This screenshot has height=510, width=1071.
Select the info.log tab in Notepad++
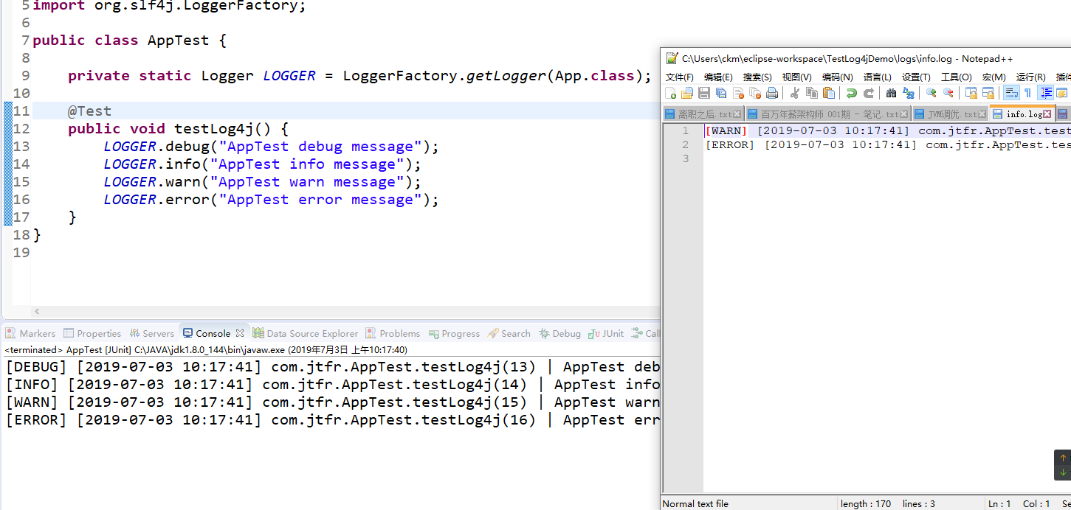(1022, 113)
